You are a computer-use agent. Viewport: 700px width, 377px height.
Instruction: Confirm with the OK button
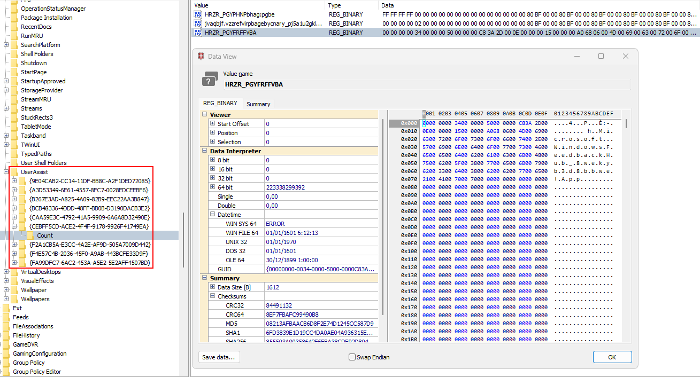[612, 357]
